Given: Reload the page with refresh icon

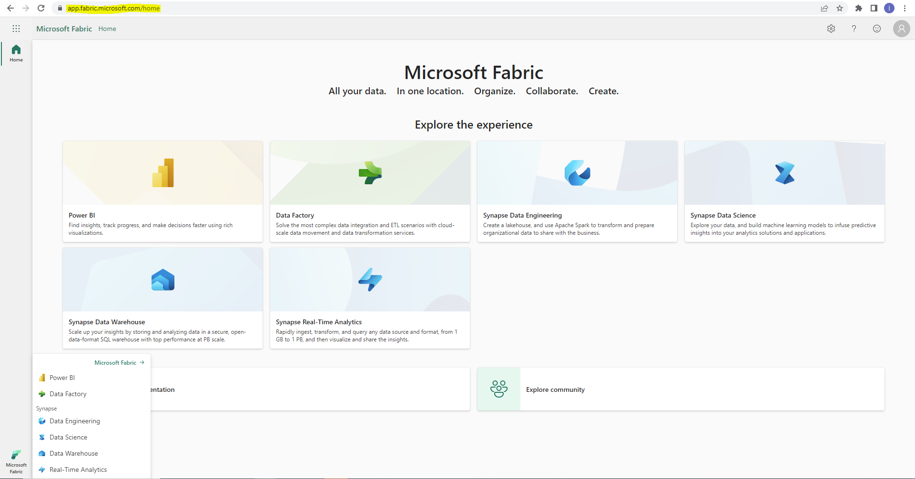Looking at the screenshot, I should pyautogui.click(x=41, y=8).
